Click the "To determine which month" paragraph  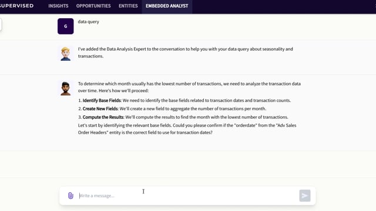(189, 87)
